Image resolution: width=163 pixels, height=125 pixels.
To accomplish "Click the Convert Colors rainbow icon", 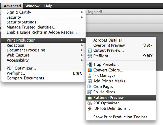I will coord(90,70).
